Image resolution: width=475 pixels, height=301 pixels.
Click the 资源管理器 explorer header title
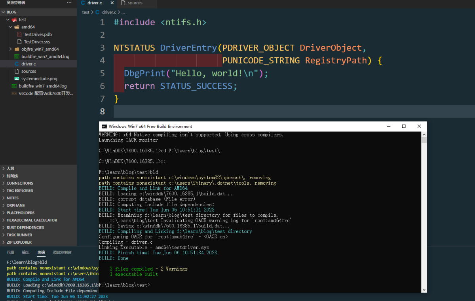click(16, 3)
